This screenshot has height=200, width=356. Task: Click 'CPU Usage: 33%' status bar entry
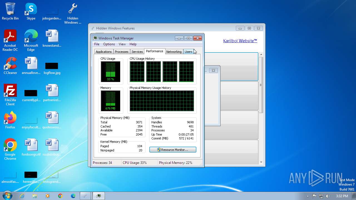click(135, 163)
